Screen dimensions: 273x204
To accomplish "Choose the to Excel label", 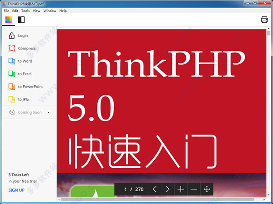I will pos(25,74).
